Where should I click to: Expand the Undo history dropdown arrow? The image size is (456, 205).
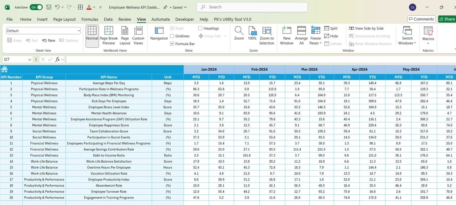coord(63,7)
